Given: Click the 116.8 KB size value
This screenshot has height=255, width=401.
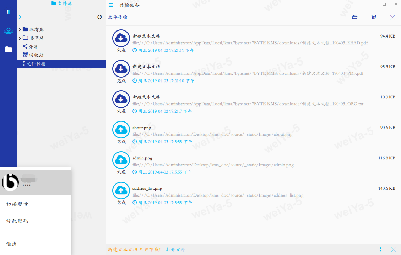Looking at the screenshot, I should (387, 158).
